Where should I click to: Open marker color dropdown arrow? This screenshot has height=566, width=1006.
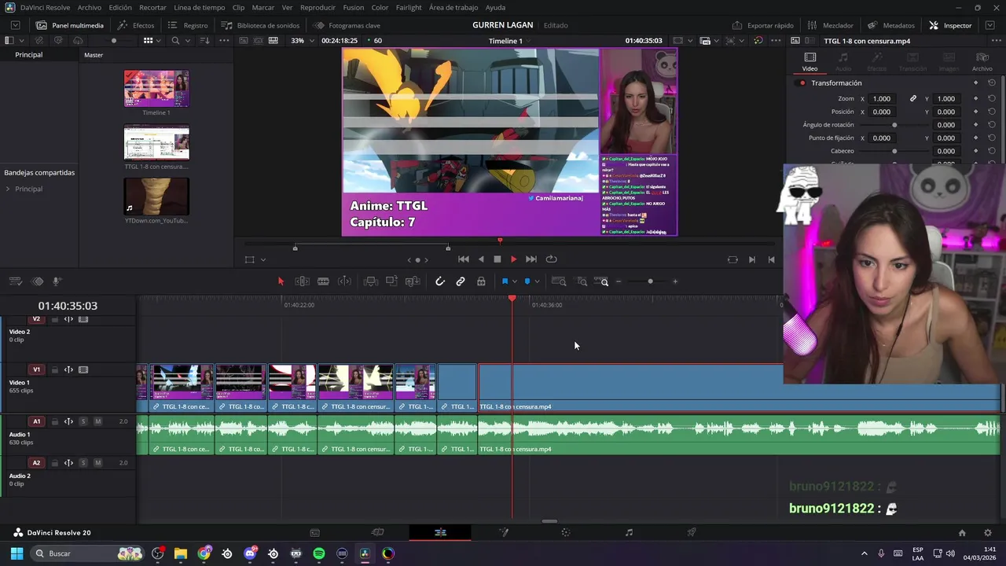pyautogui.click(x=537, y=281)
